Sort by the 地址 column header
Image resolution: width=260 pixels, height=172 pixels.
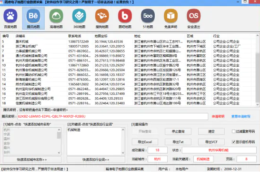[x=137, y=36]
